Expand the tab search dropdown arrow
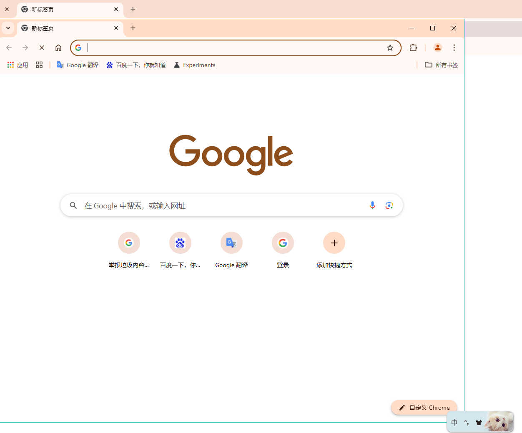This screenshot has height=433, width=522. click(8, 28)
